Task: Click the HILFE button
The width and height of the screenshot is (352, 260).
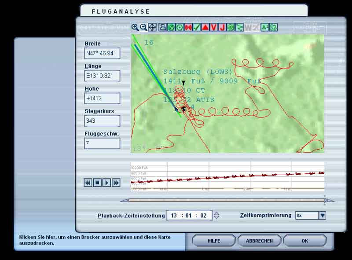Action: tap(214, 241)
